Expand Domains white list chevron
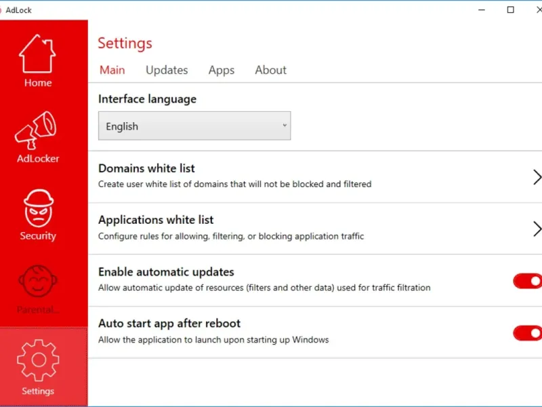Image resolution: width=542 pixels, height=407 pixels. point(537,177)
